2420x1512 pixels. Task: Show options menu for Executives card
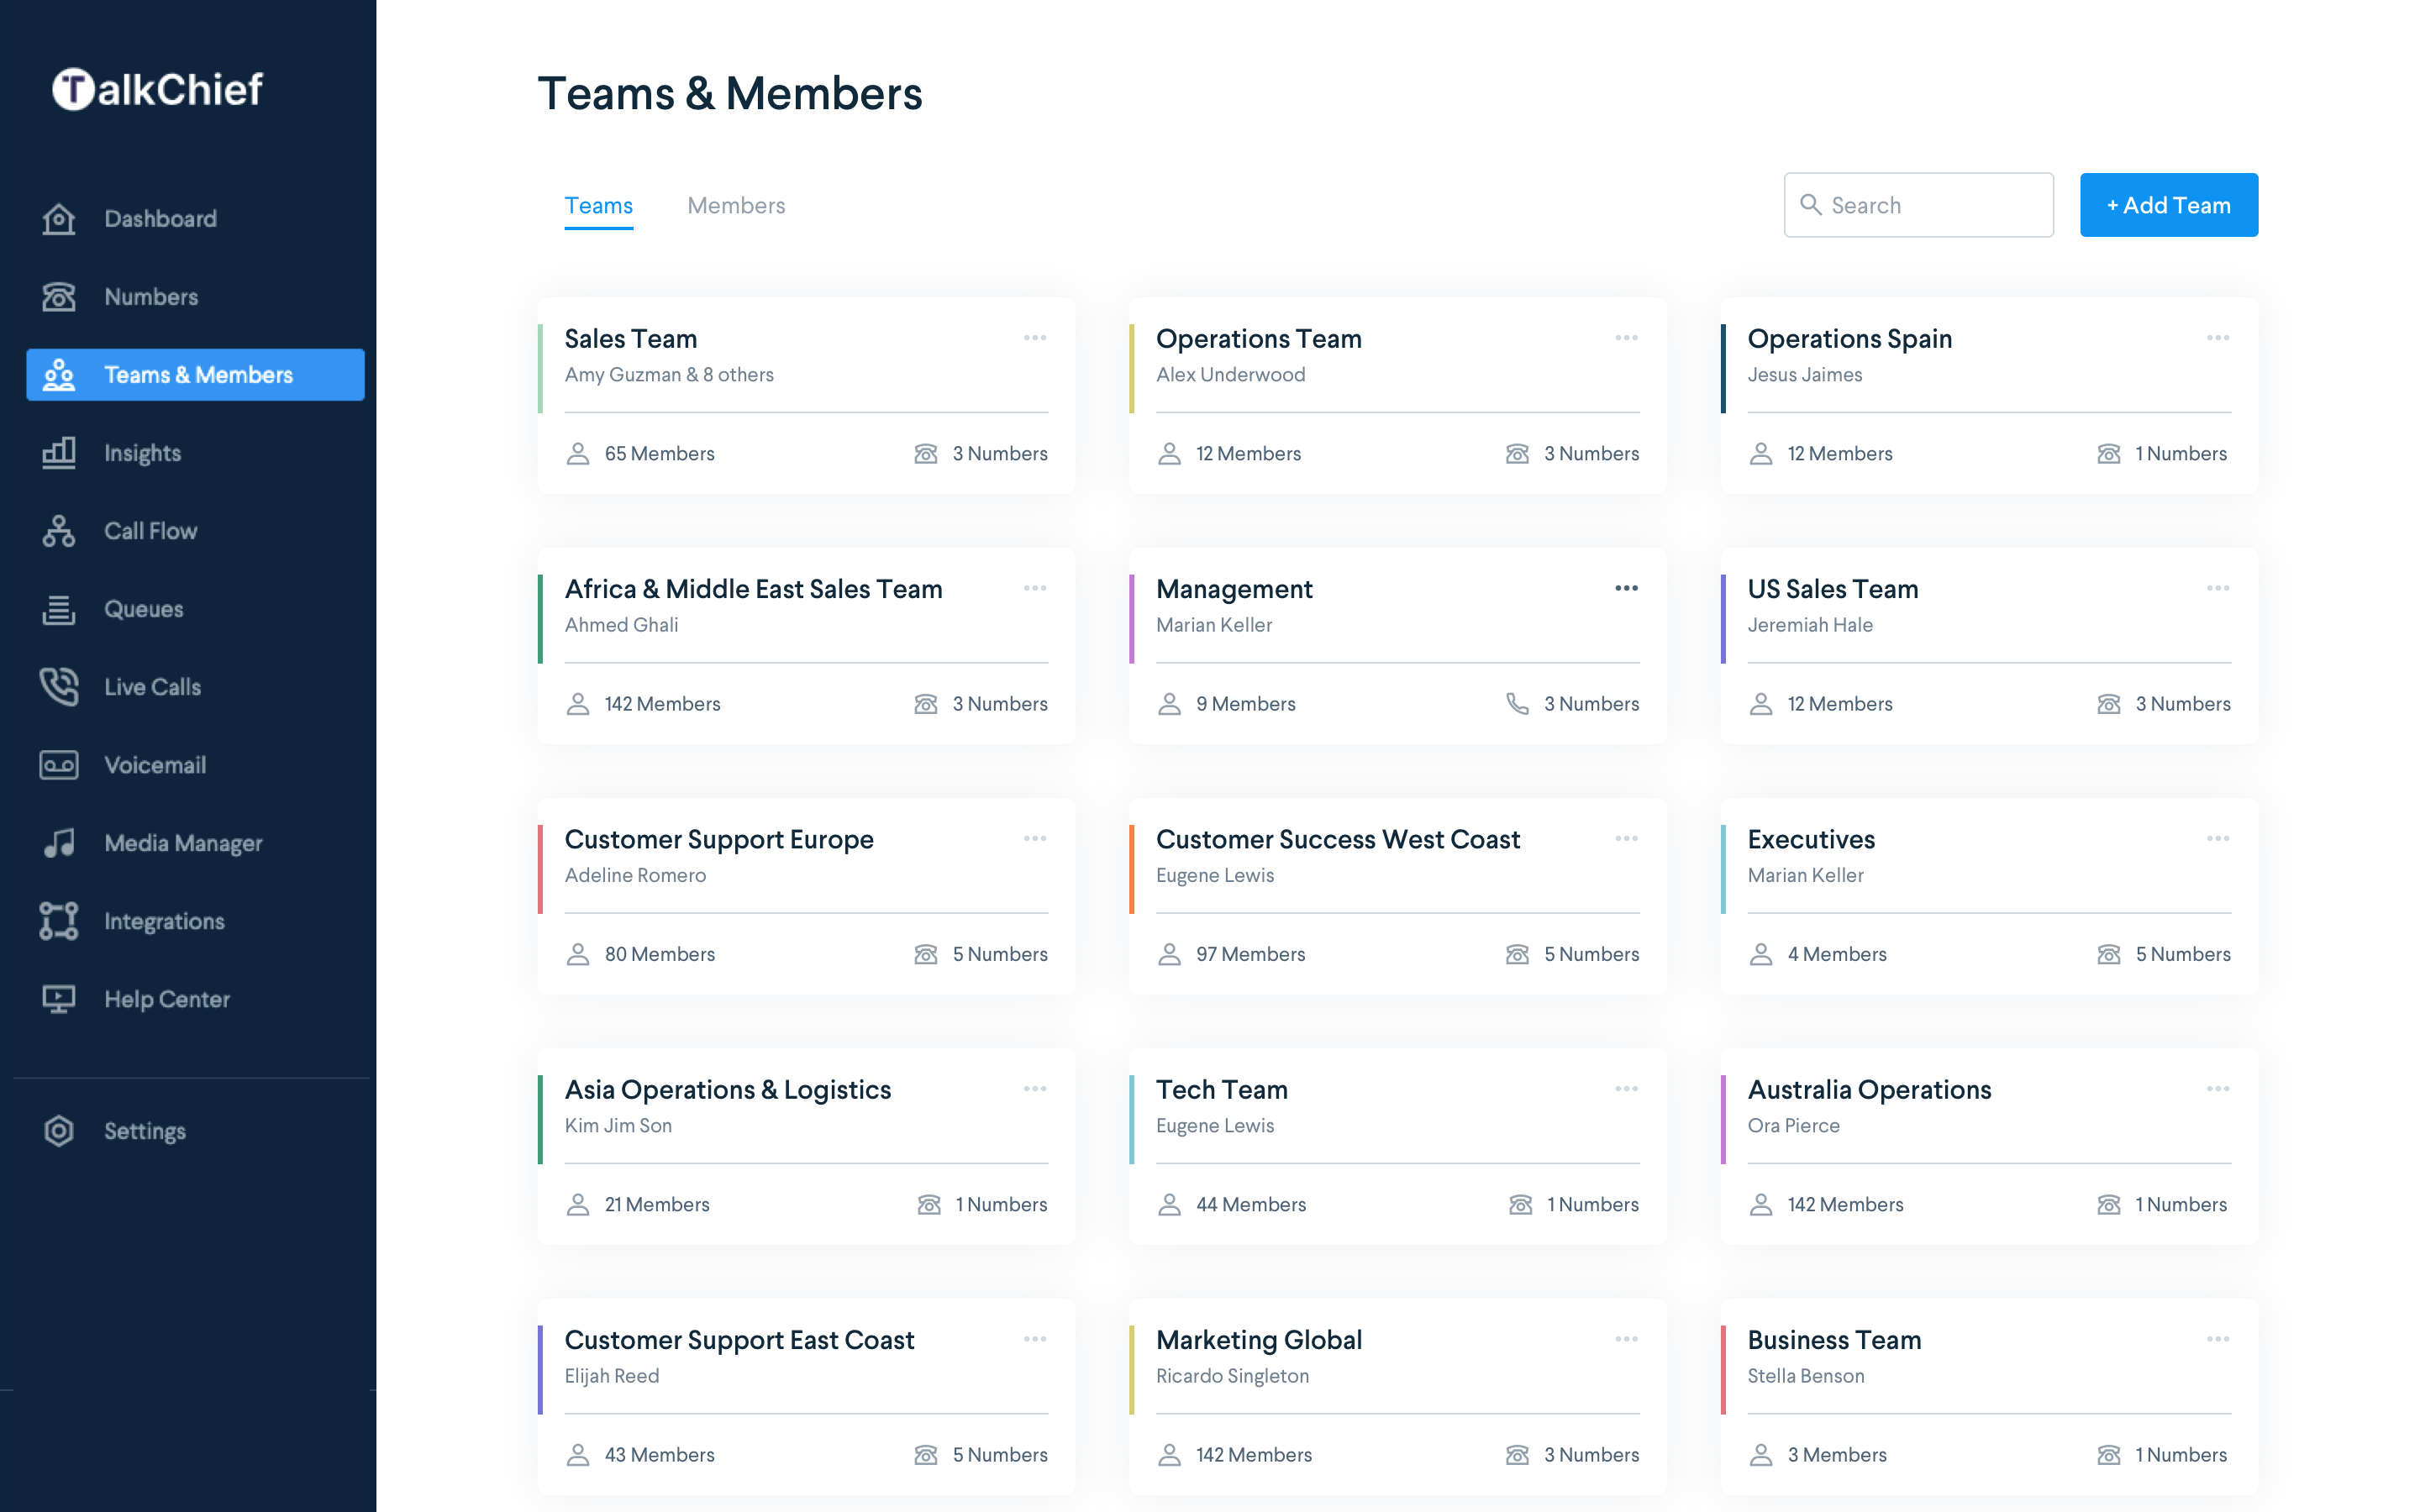click(x=2217, y=838)
